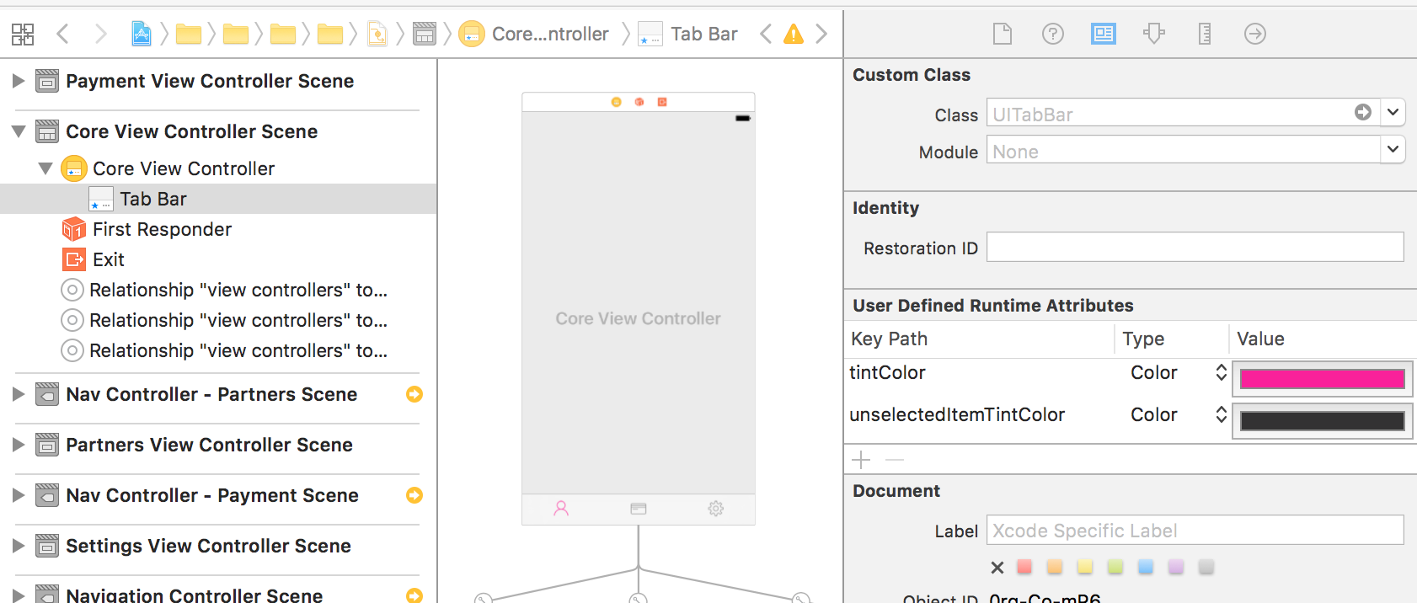Open the File inspector tab
This screenshot has width=1417, height=603.
click(1002, 34)
